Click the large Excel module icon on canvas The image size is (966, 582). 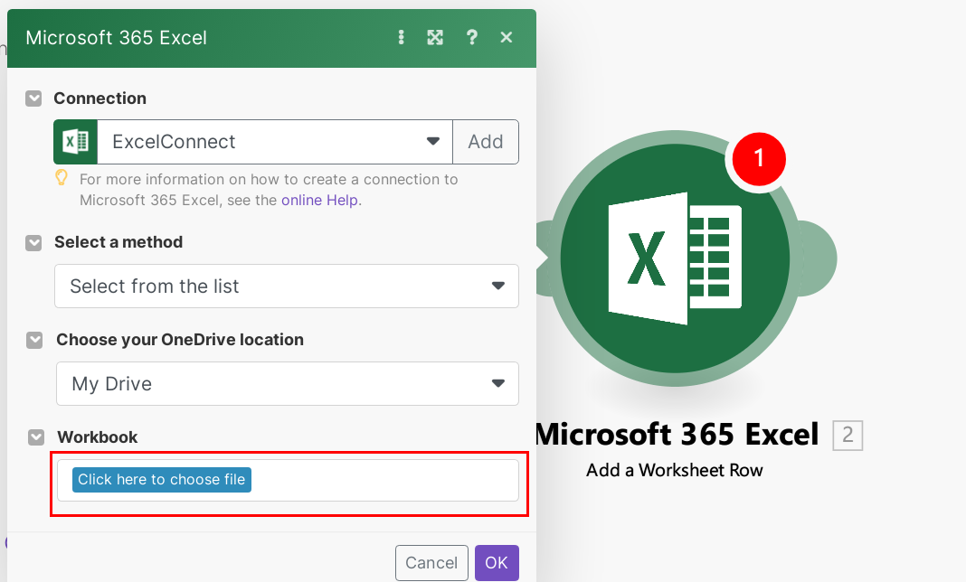675,258
